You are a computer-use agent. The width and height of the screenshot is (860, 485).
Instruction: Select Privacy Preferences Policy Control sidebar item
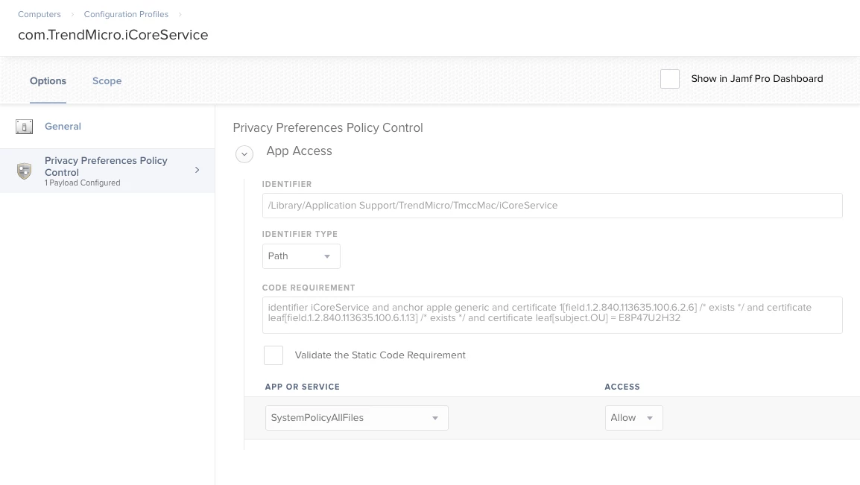(107, 171)
